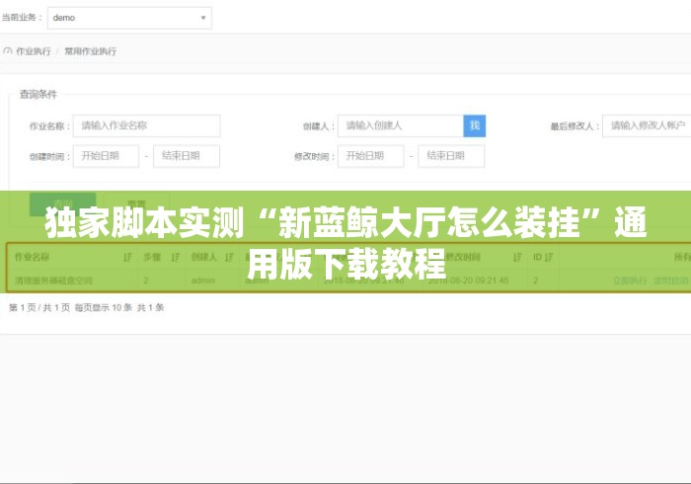Sort by the 作业名称 column
Viewport: 691px width, 484px height.
coord(127,257)
